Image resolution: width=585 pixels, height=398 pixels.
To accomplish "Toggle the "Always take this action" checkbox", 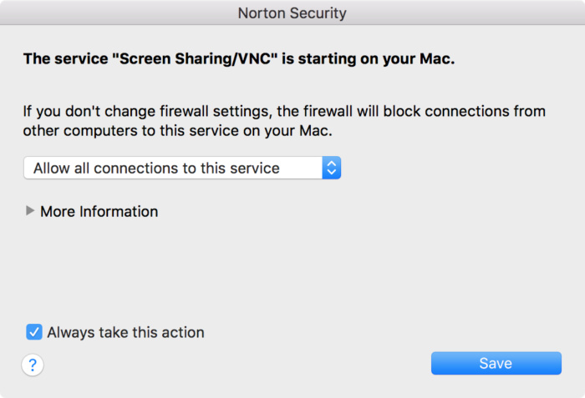I will tap(34, 332).
